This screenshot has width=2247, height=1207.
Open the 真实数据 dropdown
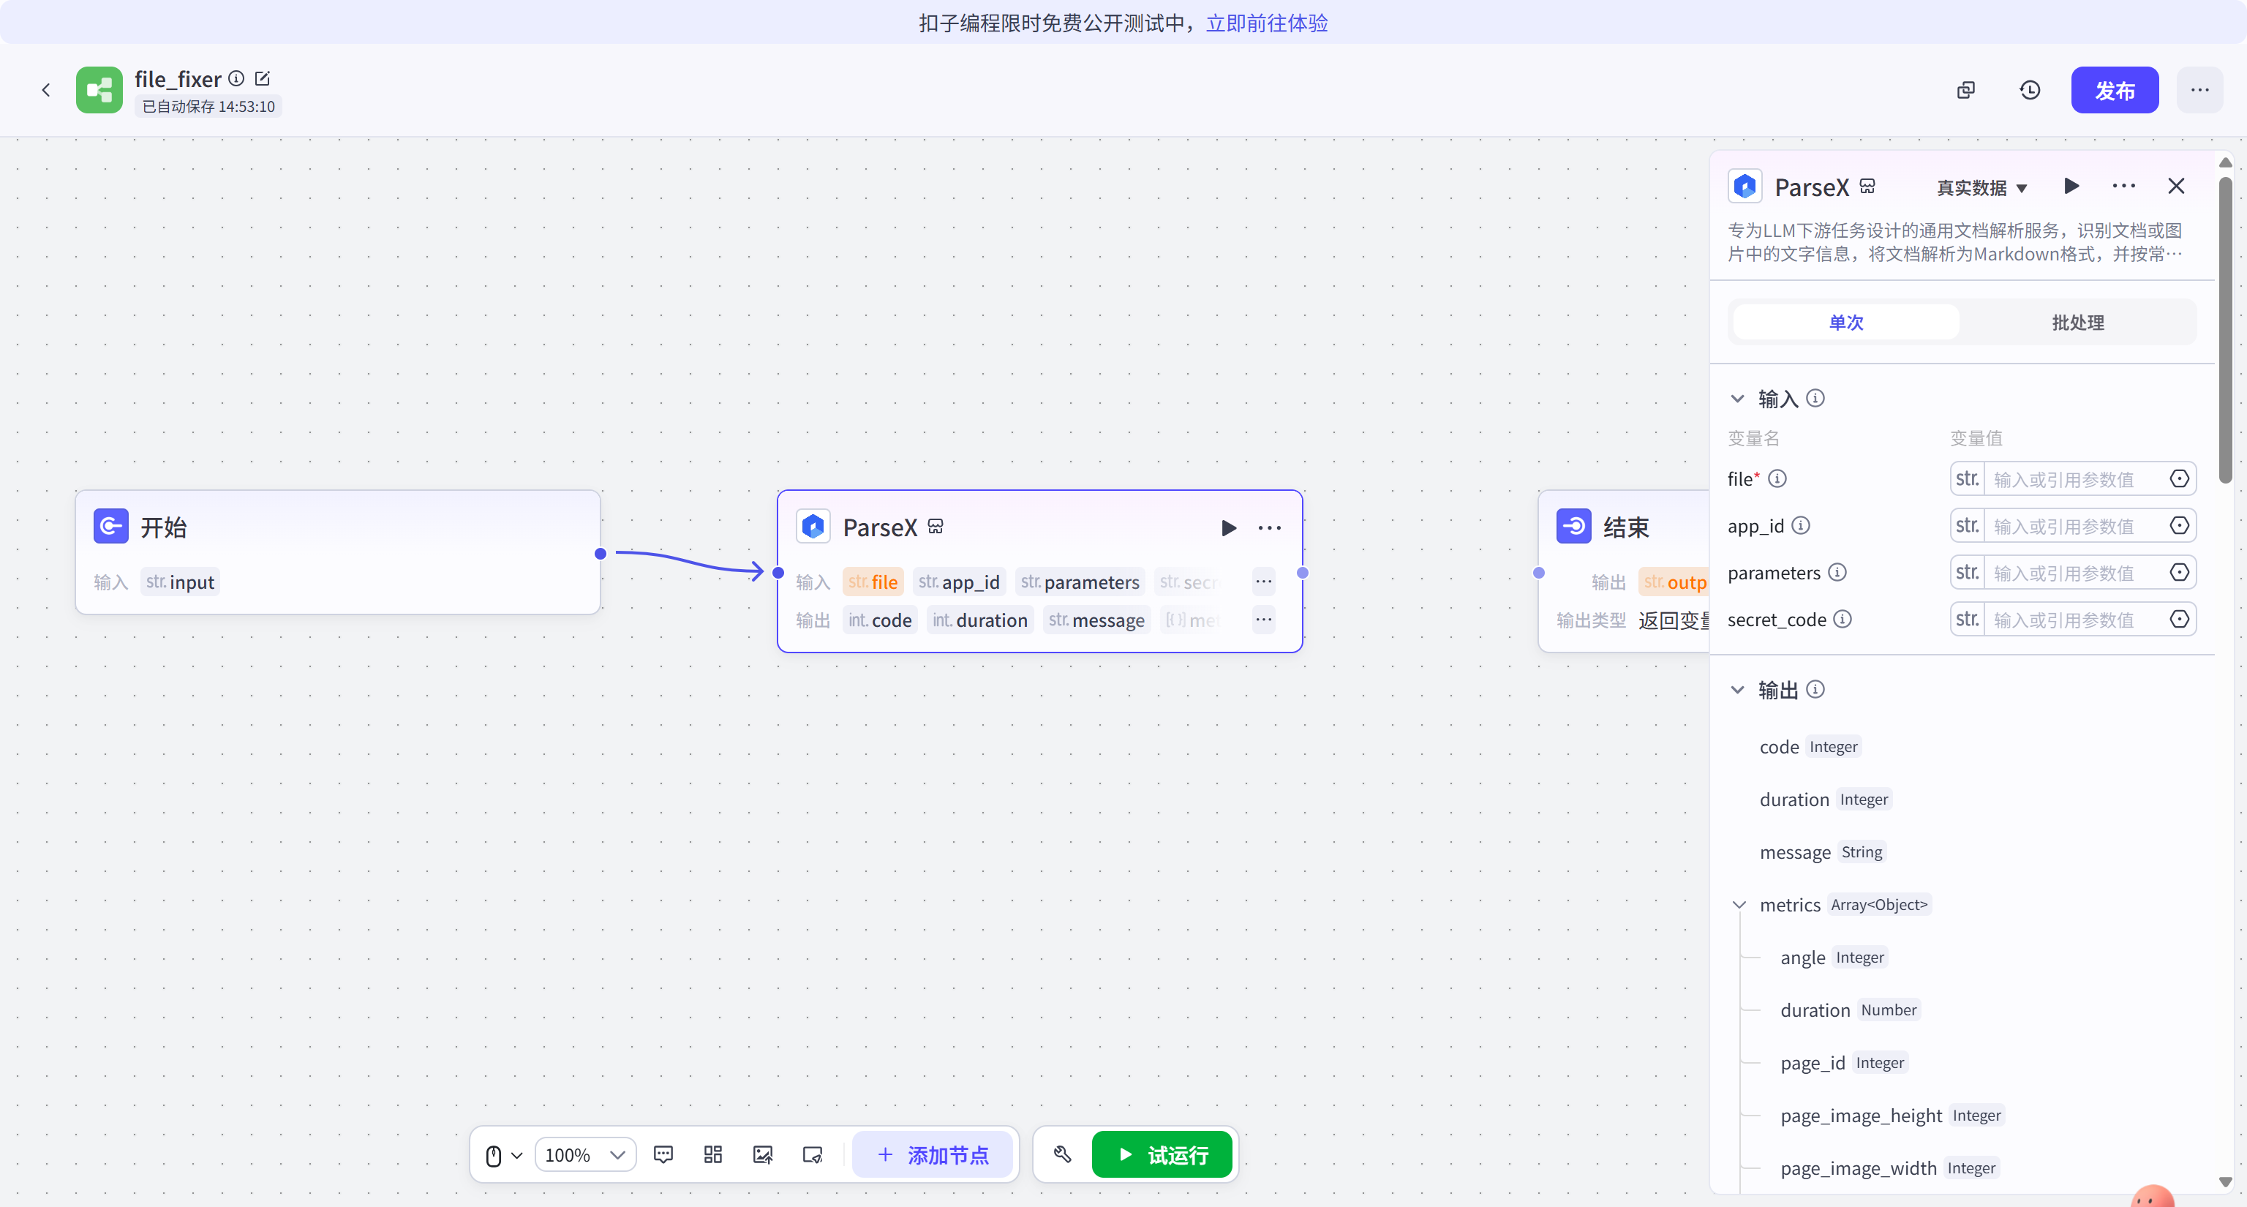[x=1981, y=187]
